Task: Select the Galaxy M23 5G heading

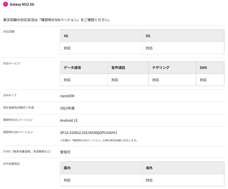Action: [22, 4]
